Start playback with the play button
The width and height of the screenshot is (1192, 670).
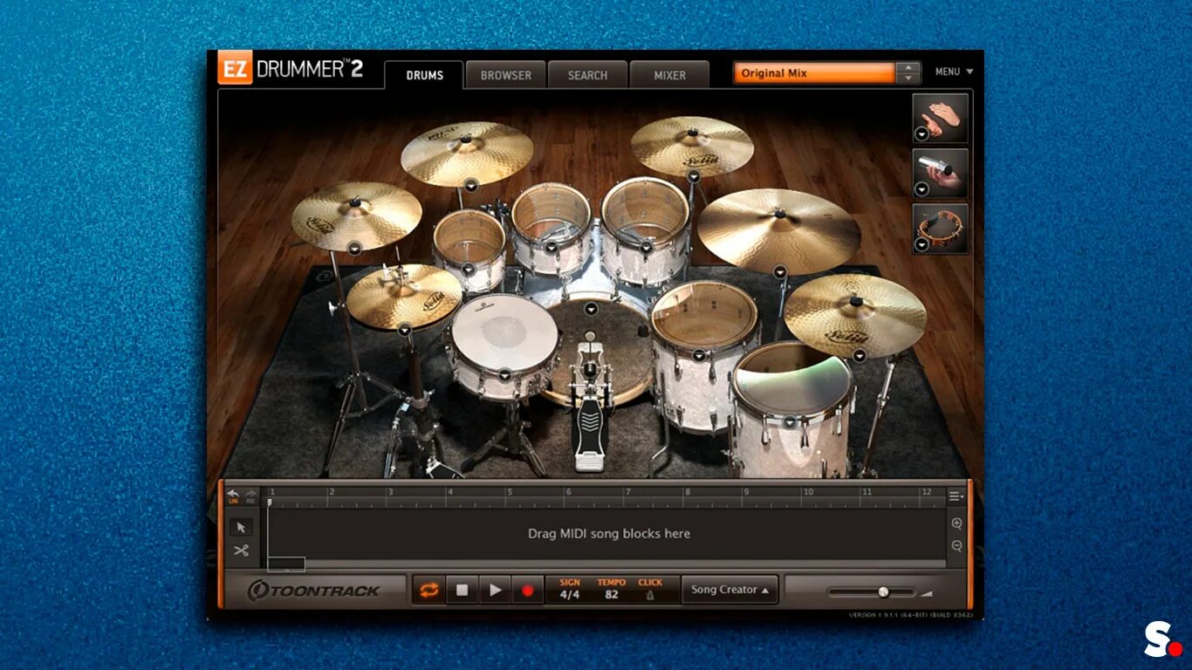[x=495, y=591]
